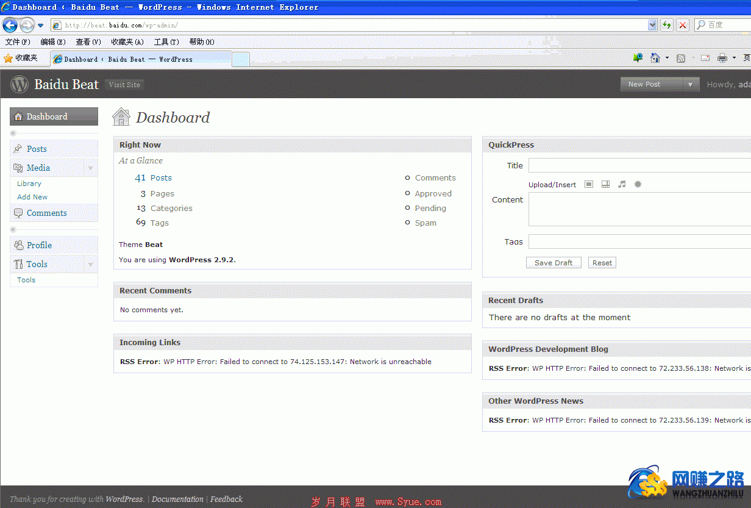Image resolution: width=751 pixels, height=508 pixels.
Task: Open the 编辑(E) menu
Action: [53, 42]
